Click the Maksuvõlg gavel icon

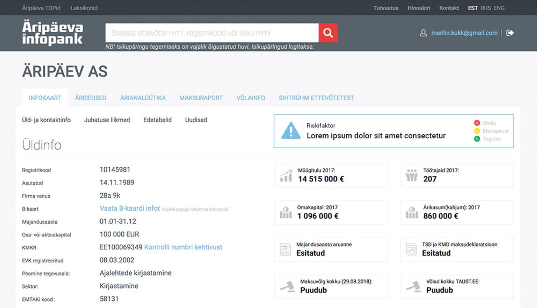[288, 286]
